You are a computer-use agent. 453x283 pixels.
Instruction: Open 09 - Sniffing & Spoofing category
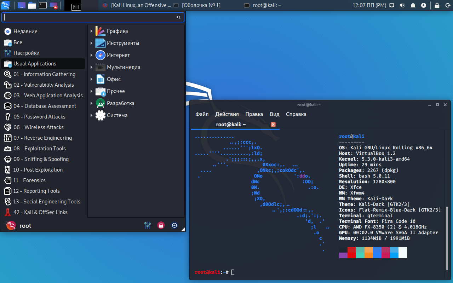tap(43, 159)
